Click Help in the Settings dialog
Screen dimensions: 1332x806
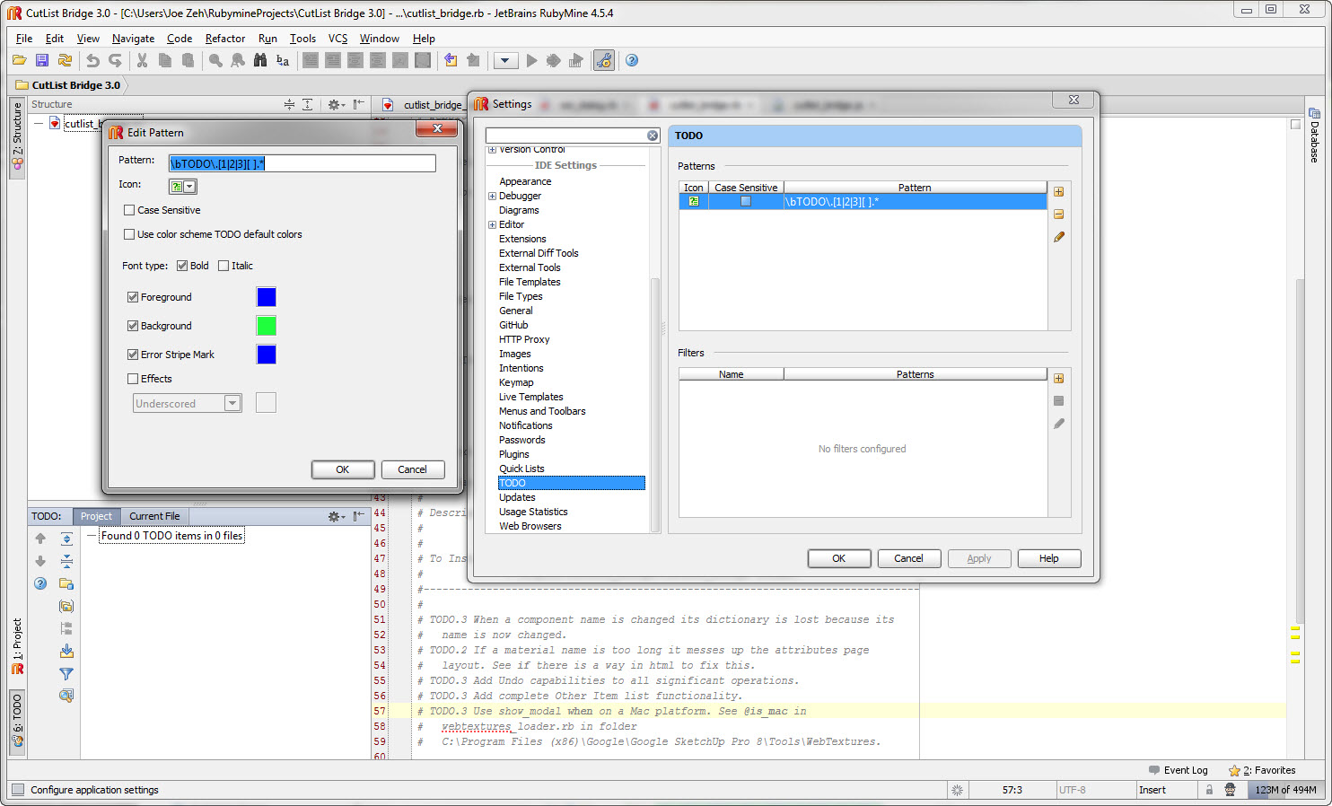coord(1048,558)
